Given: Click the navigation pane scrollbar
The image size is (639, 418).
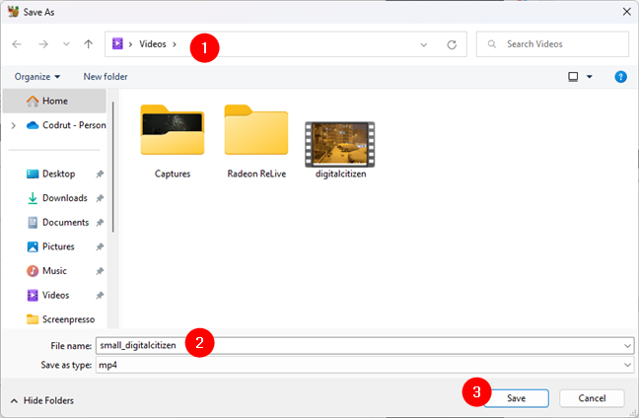Looking at the screenshot, I should [112, 167].
